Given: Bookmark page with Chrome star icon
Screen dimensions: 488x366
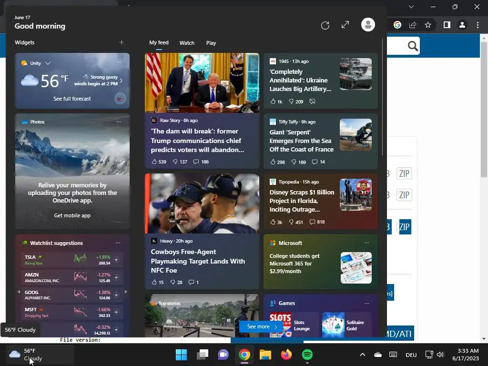Looking at the screenshot, I should pyautogui.click(x=428, y=25).
